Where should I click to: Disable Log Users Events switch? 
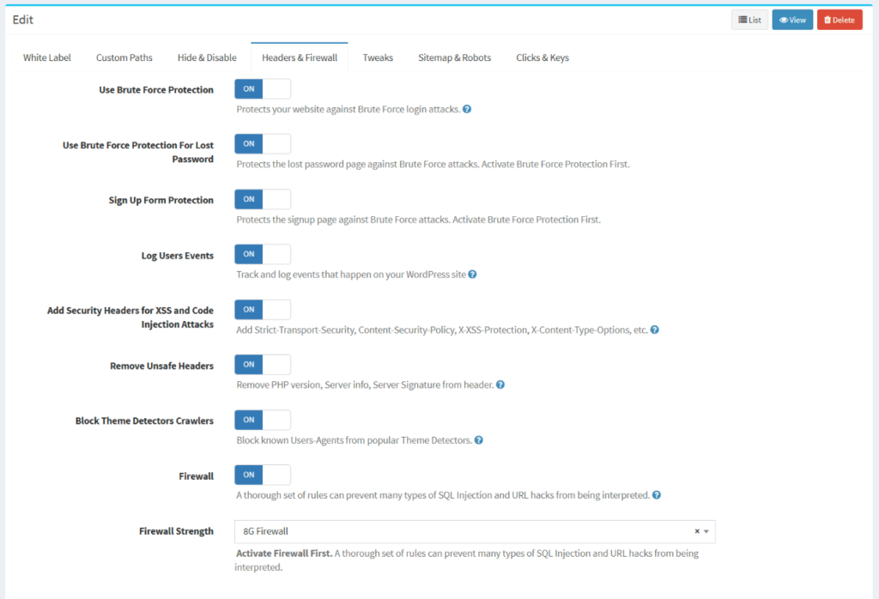click(263, 254)
